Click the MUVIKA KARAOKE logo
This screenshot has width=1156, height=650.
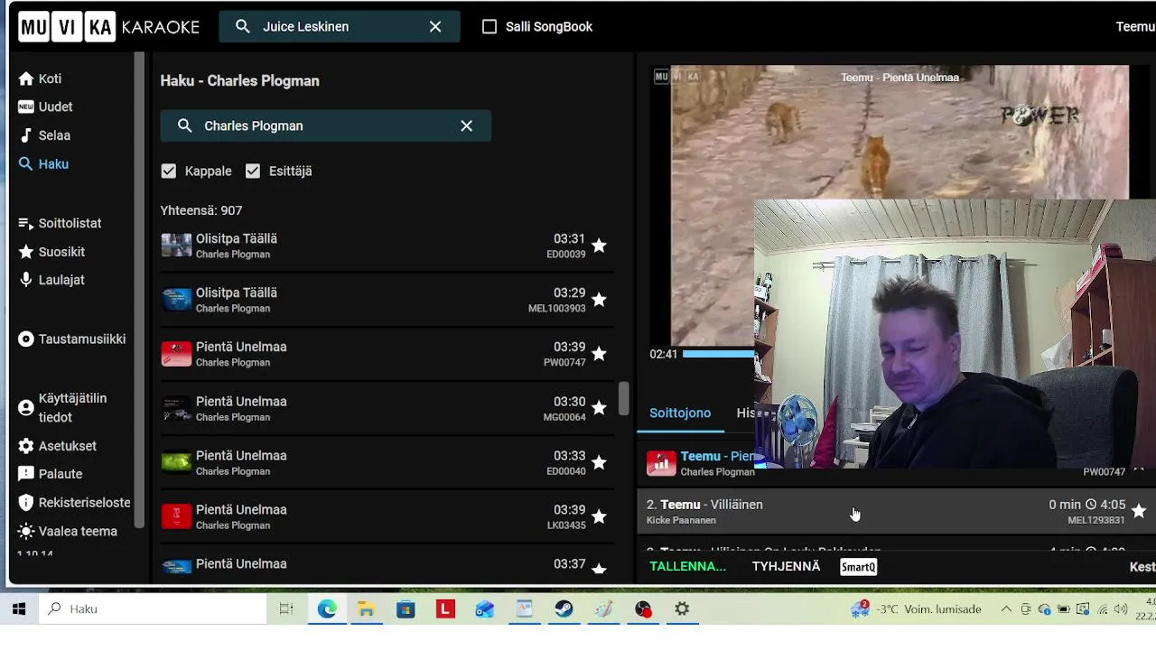109,27
